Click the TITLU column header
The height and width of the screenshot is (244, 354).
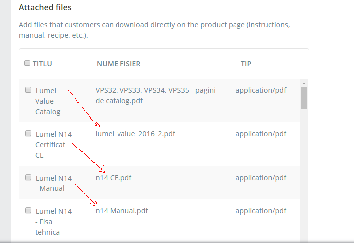[x=42, y=64]
